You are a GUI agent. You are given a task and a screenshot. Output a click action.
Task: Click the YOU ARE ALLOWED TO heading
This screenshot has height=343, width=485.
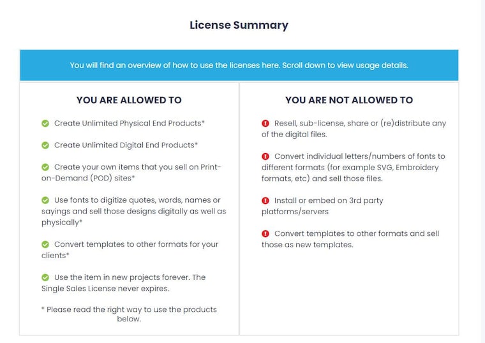129,100
